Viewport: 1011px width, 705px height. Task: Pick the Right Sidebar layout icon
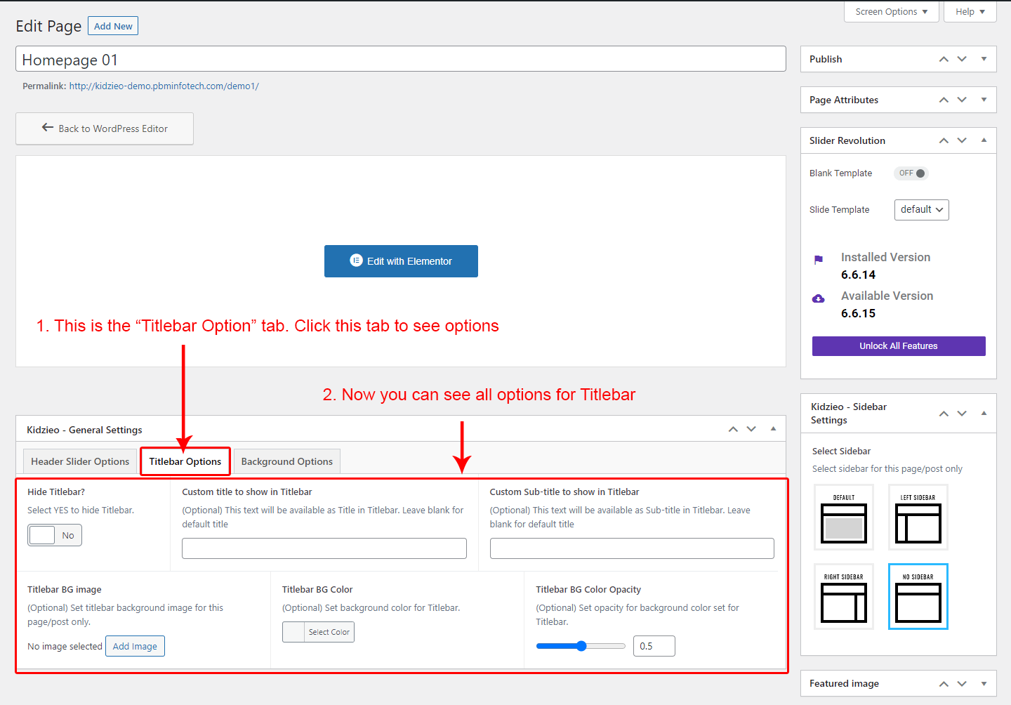(x=843, y=597)
